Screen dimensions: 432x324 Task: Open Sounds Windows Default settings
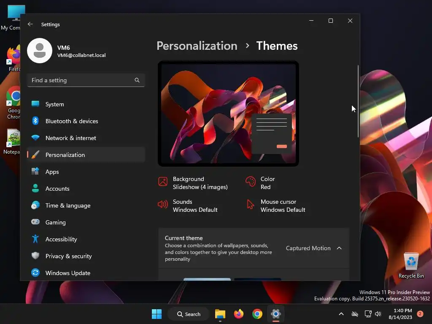pyautogui.click(x=188, y=206)
